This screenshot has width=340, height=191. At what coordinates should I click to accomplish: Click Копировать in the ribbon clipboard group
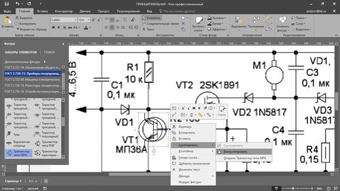pos(25,23)
